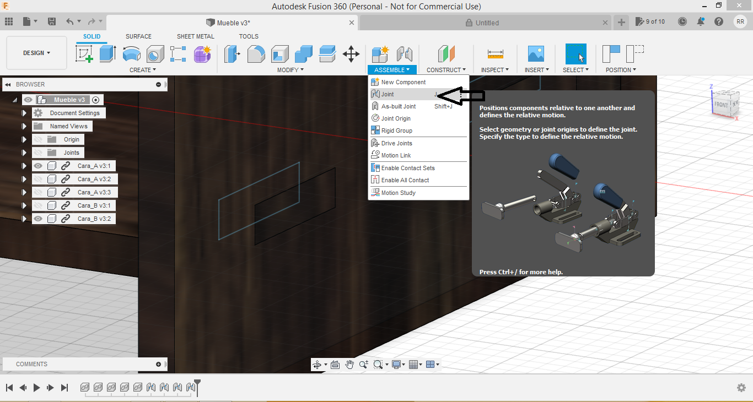The image size is (753, 402).
Task: Show the Cara_B v3:1 component
Action: (x=38, y=205)
